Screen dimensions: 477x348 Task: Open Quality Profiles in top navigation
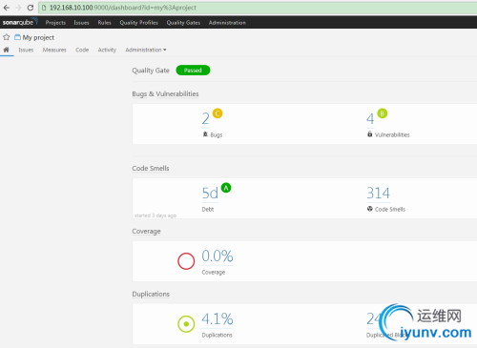[x=138, y=23]
